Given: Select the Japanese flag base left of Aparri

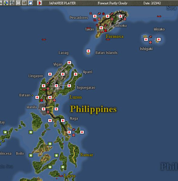Looking at the screenshot, I should pyautogui.click(x=76, y=74).
